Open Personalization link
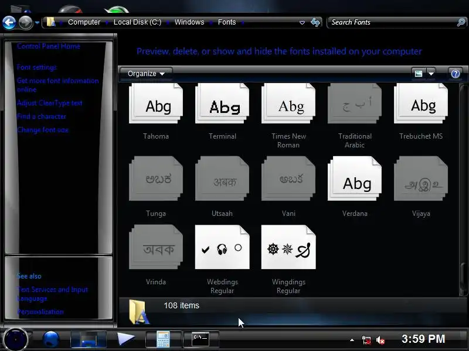Screen dimensions: 469x351 [x=40, y=312]
